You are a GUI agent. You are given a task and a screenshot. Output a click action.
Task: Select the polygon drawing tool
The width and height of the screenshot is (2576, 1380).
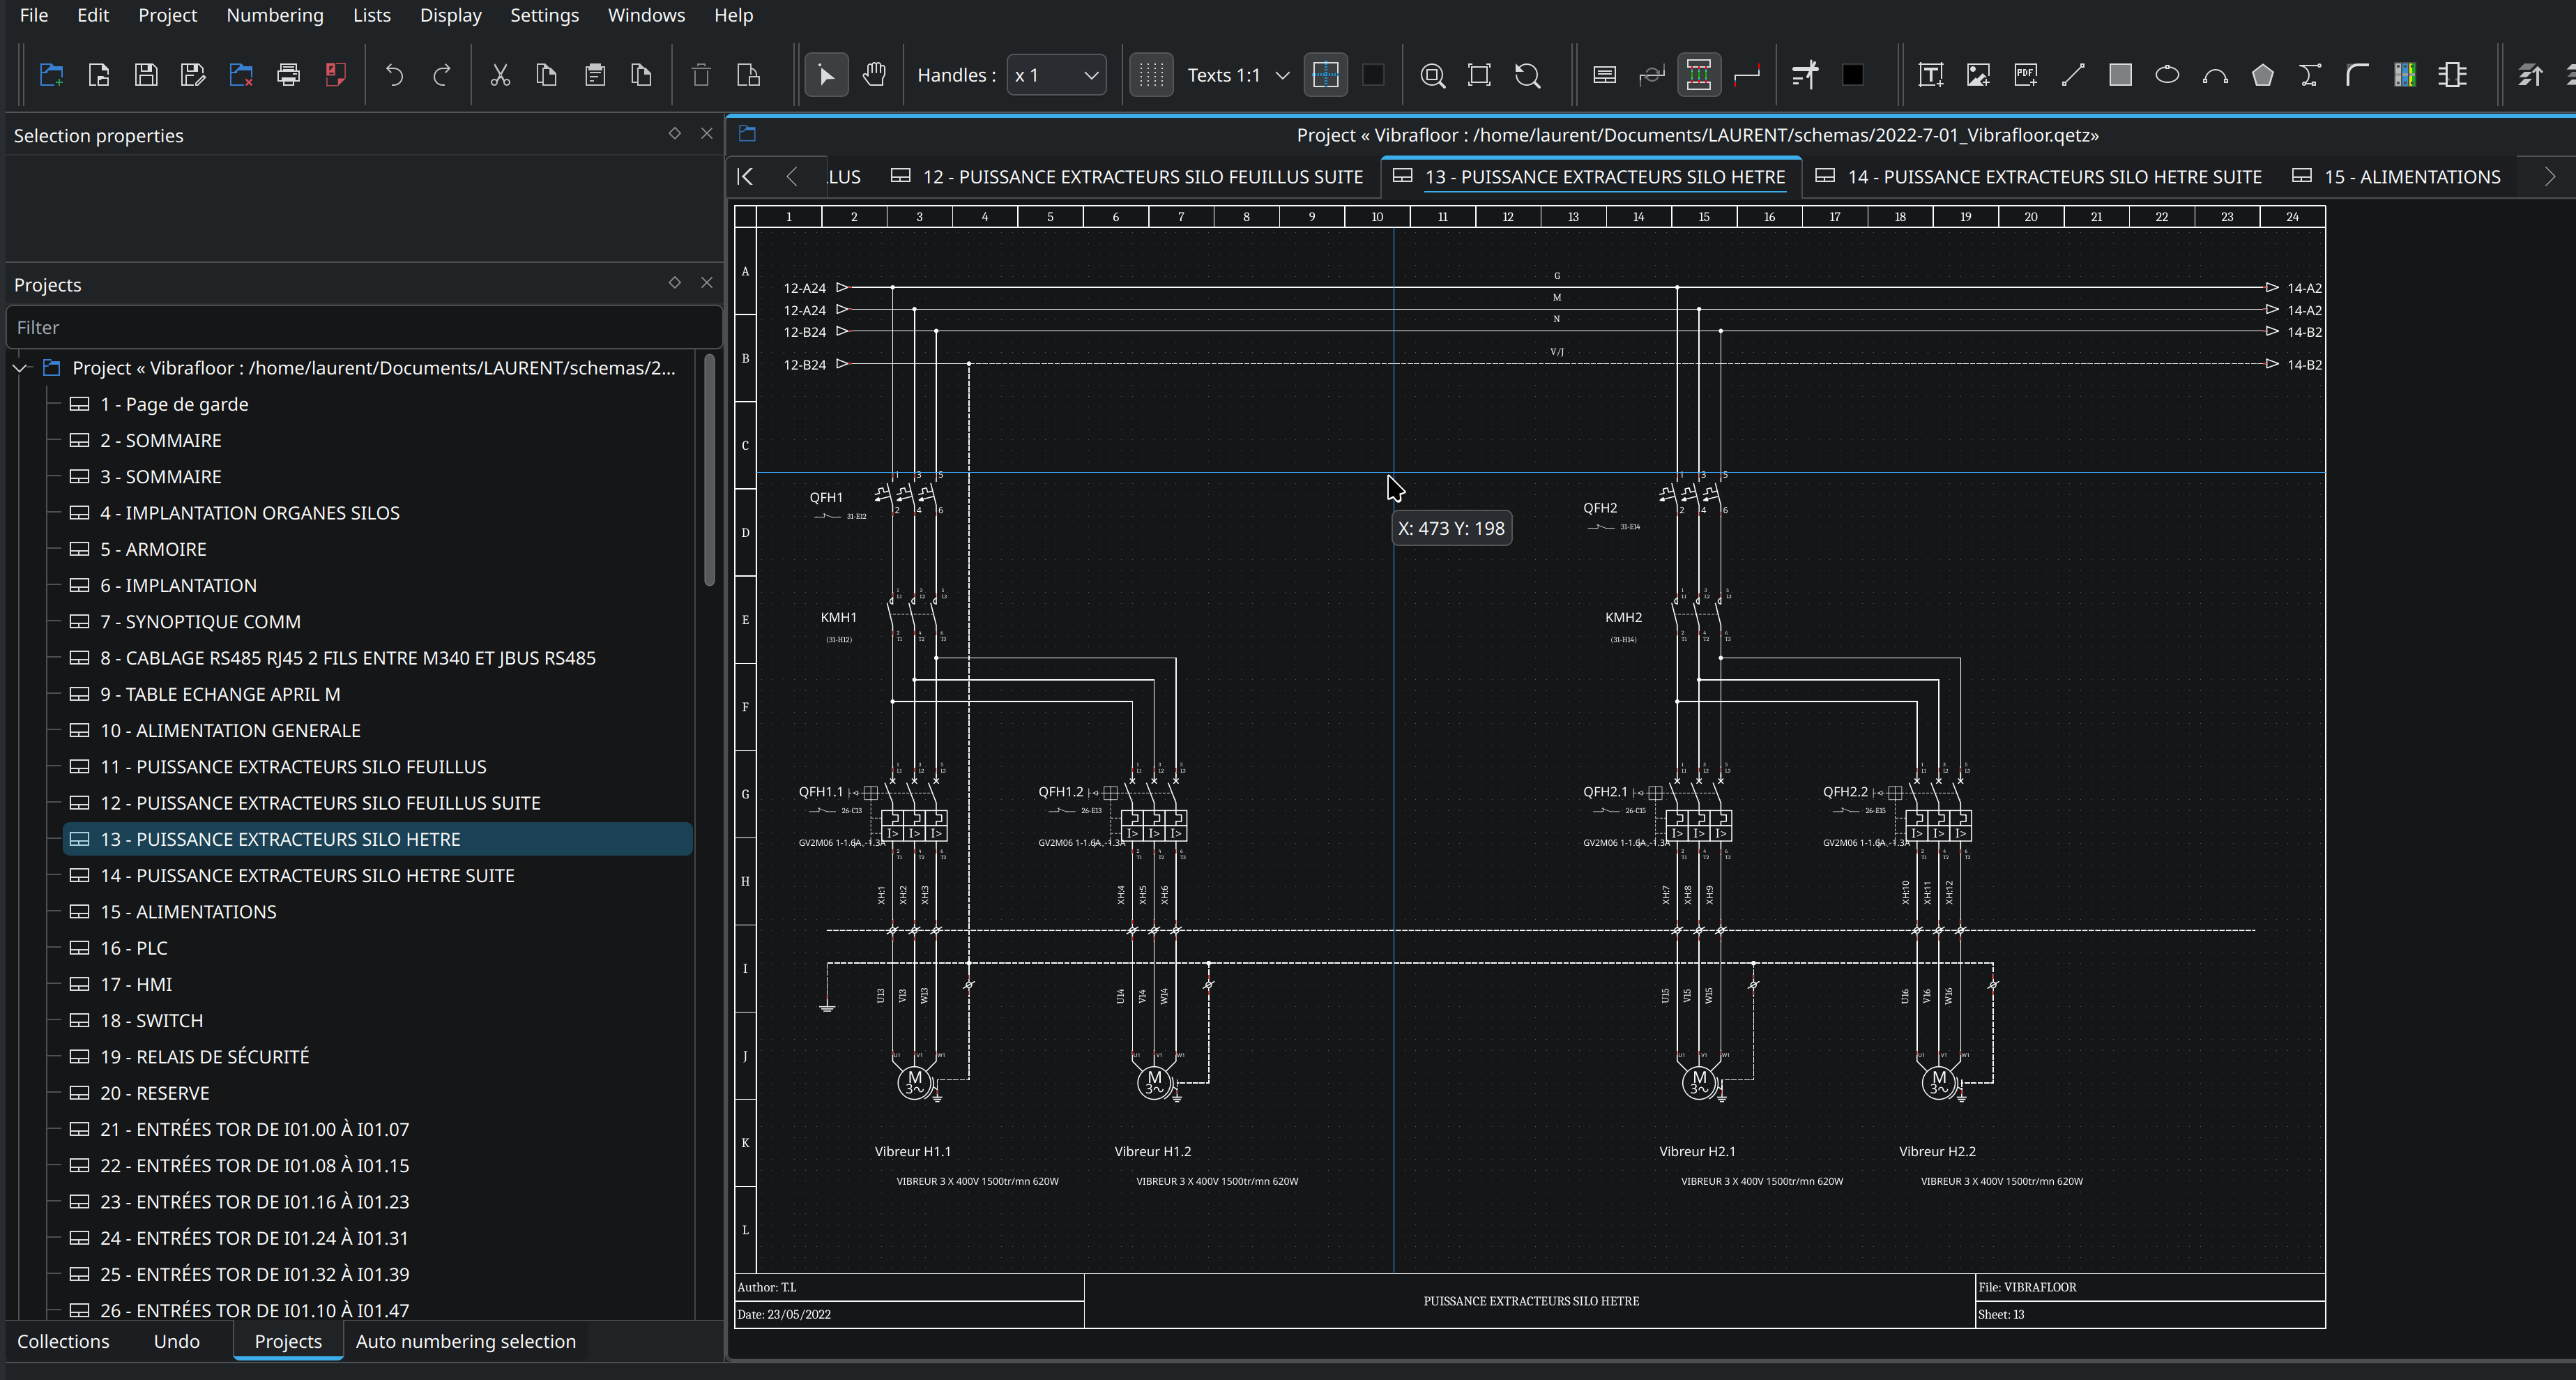tap(2262, 75)
